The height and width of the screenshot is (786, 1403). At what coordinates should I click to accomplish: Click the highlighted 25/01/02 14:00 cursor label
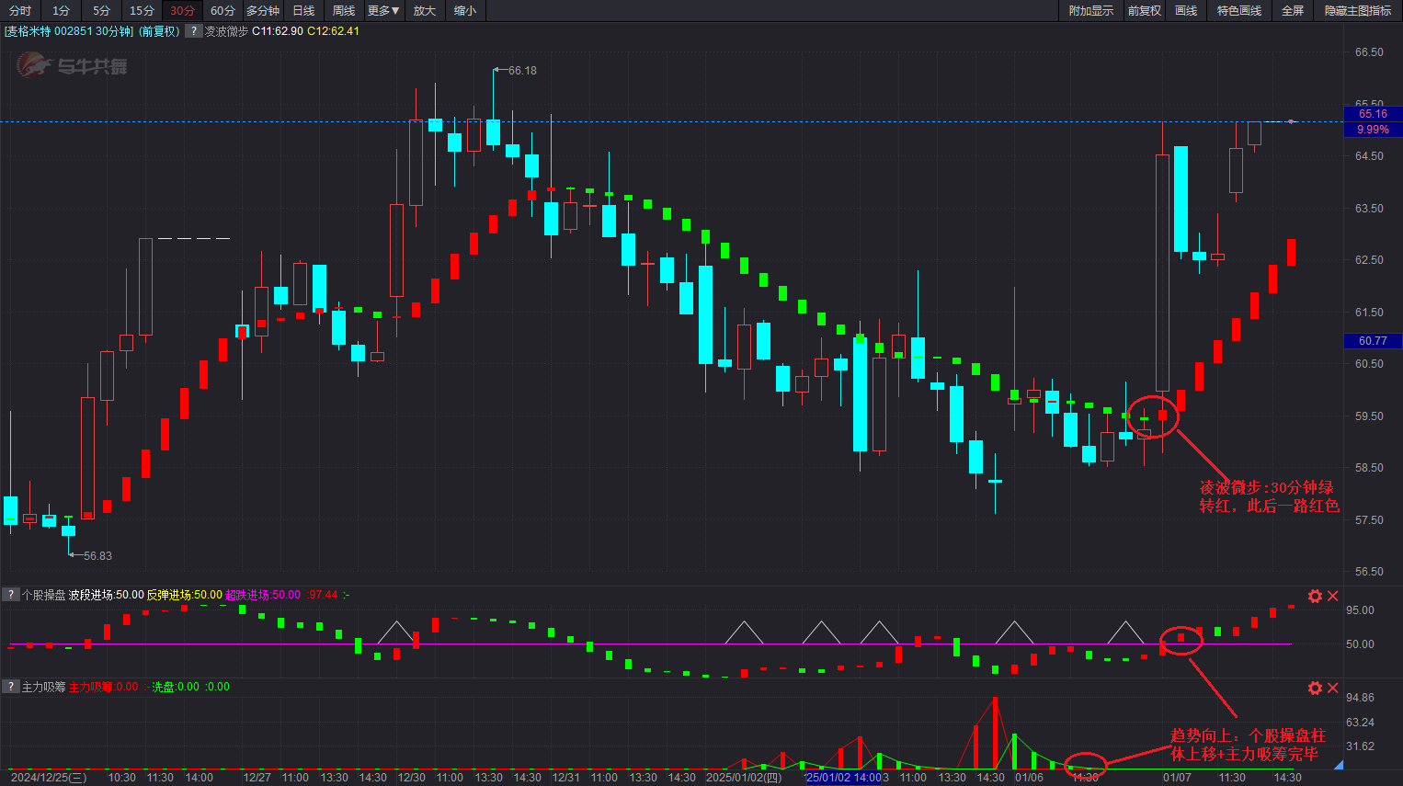click(843, 778)
